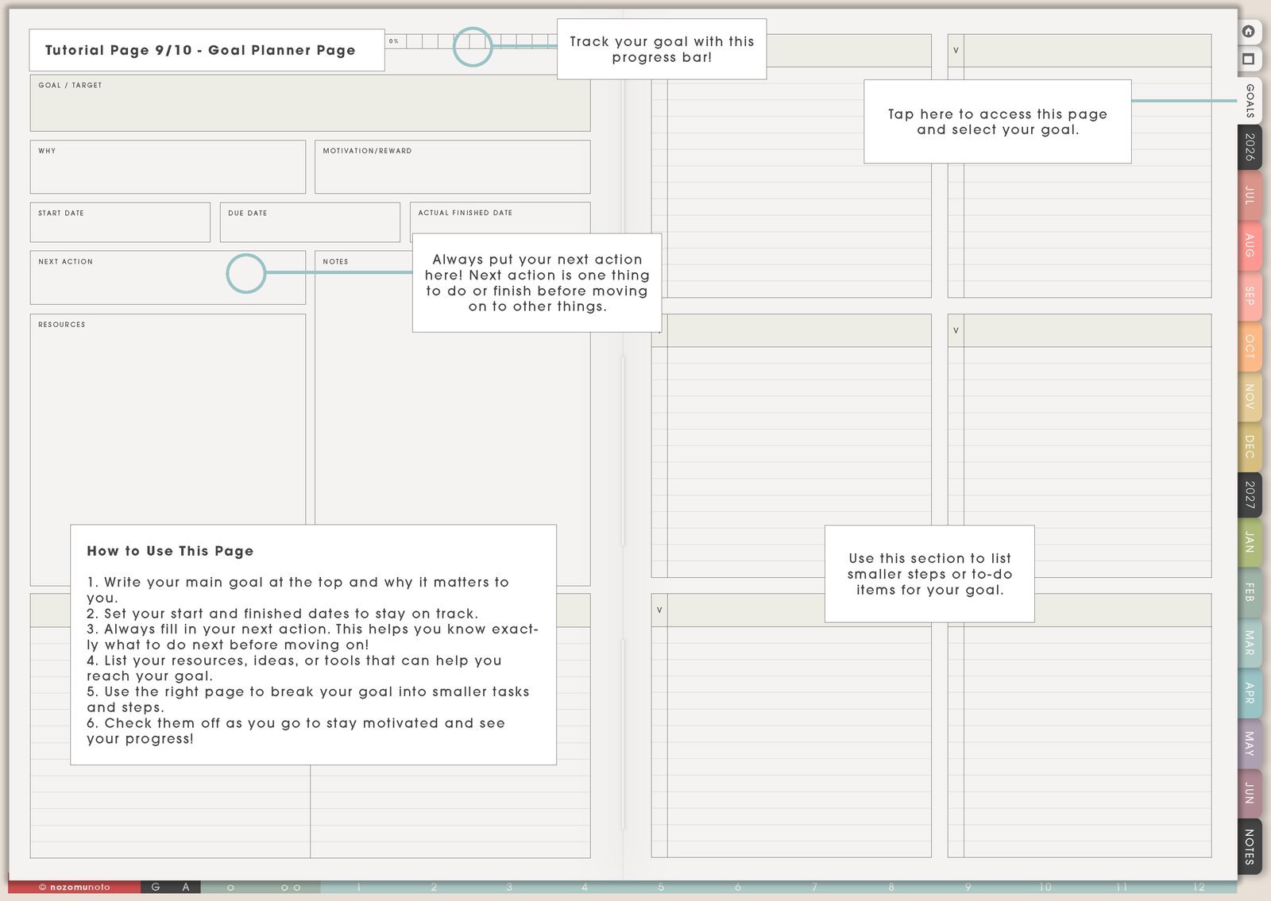Viewport: 1271px width, 901px height.
Task: Go to the JUN month tab
Action: click(1250, 793)
